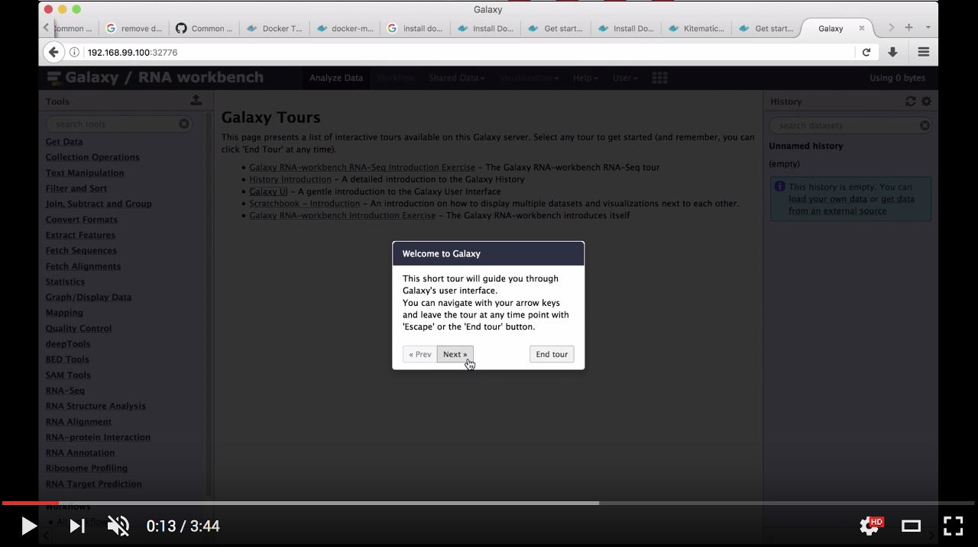Open the video quality settings gear

[870, 526]
